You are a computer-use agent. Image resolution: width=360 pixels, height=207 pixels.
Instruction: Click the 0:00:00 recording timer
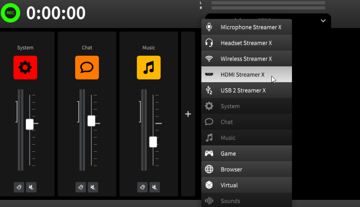56,13
